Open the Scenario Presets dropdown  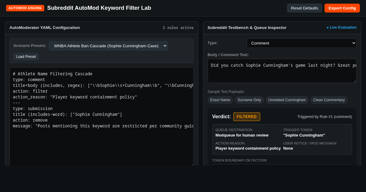click(x=108, y=46)
